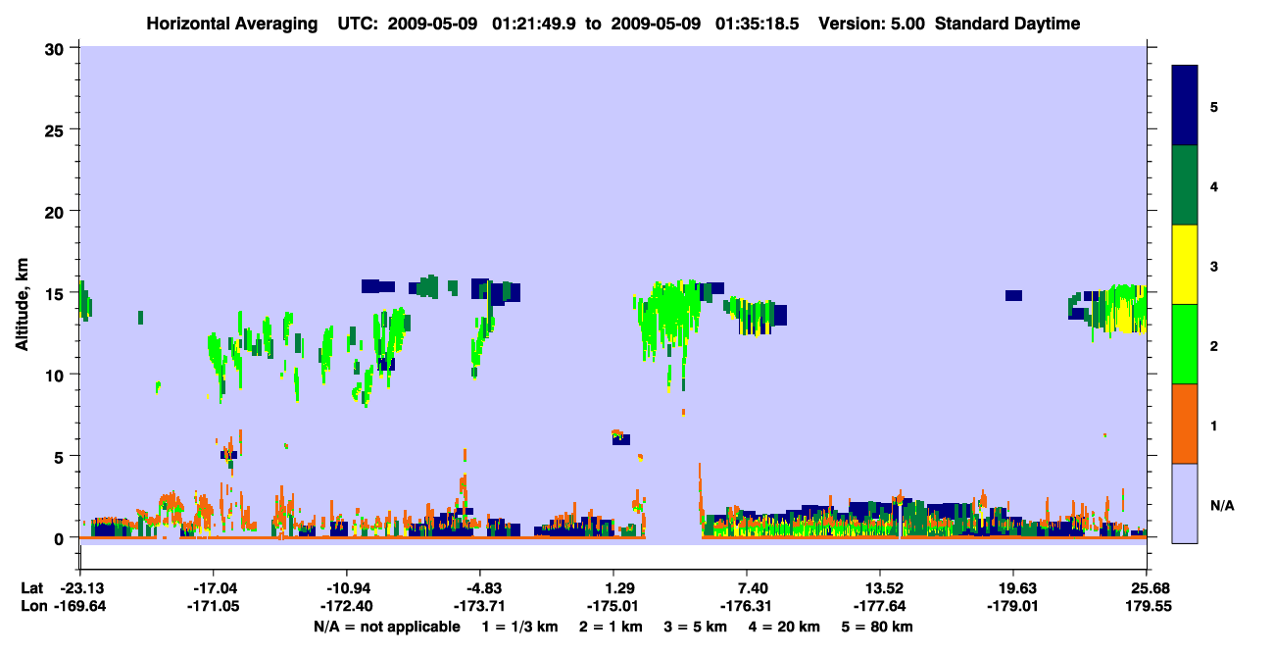Viewport: 1274px width, 654px height.
Task: Click the dark blue colorbar segment labeled 5
Action: click(x=1185, y=106)
